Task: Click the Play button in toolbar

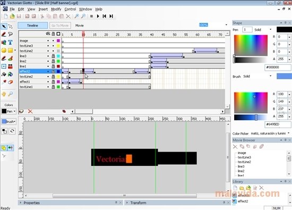Action: (x=98, y=16)
